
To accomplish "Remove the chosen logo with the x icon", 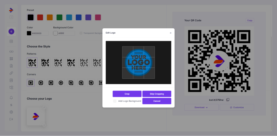I will click(x=44, y=125).
